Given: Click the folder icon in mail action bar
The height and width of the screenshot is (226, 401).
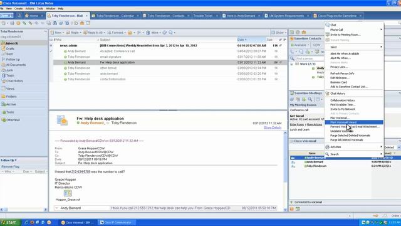Looking at the screenshot, I should (130, 33).
